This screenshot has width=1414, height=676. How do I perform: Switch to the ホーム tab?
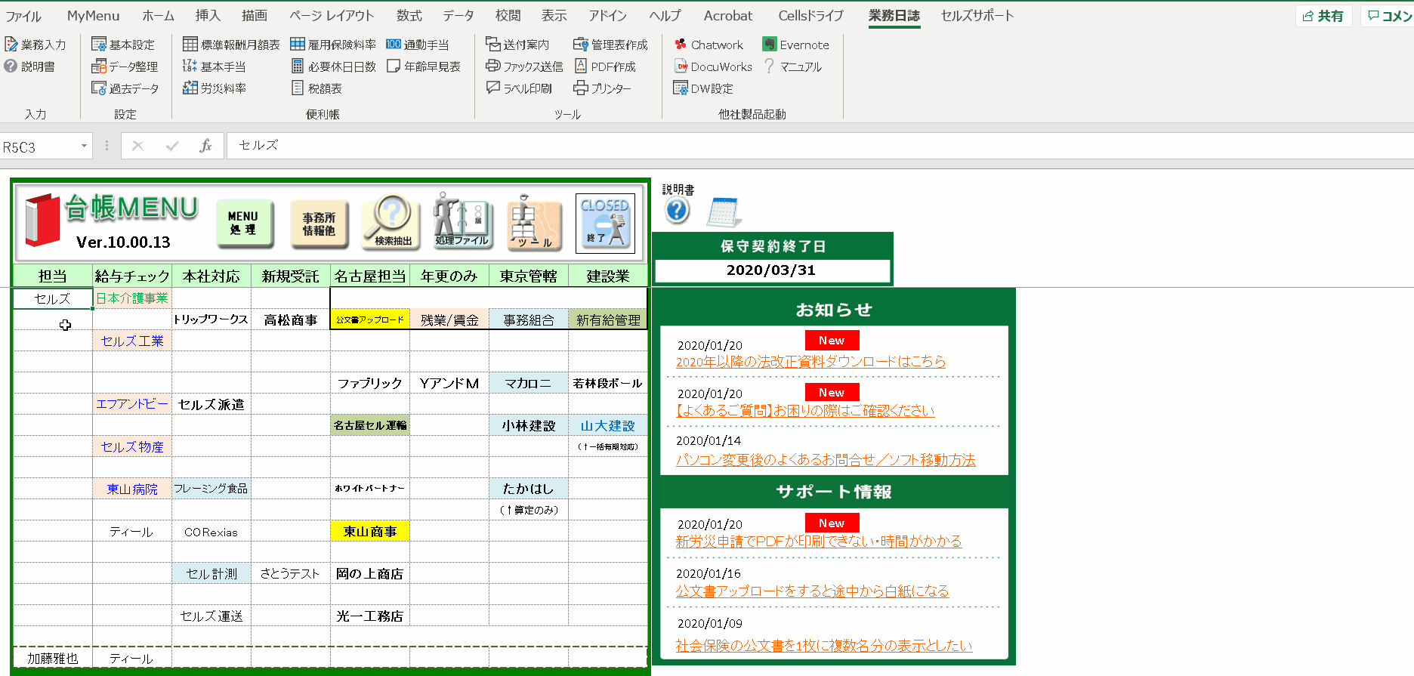[159, 16]
